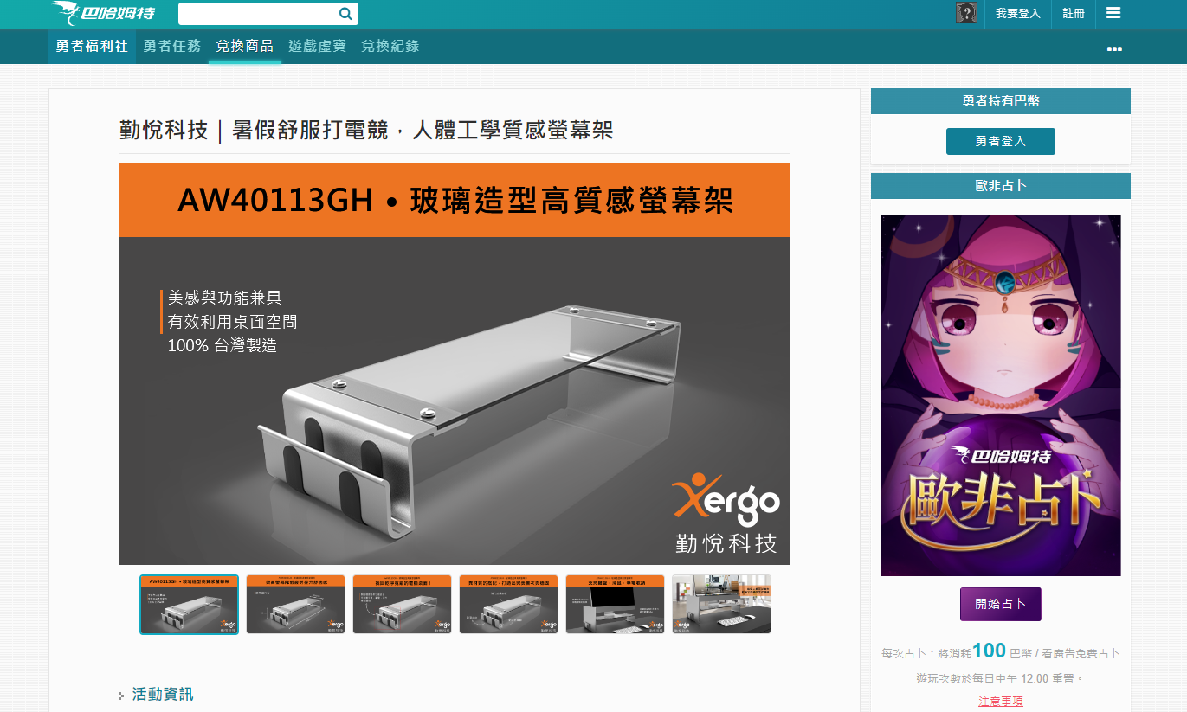The height and width of the screenshot is (712, 1187).
Task: Open the three-dot more options icon
Action: click(1114, 48)
